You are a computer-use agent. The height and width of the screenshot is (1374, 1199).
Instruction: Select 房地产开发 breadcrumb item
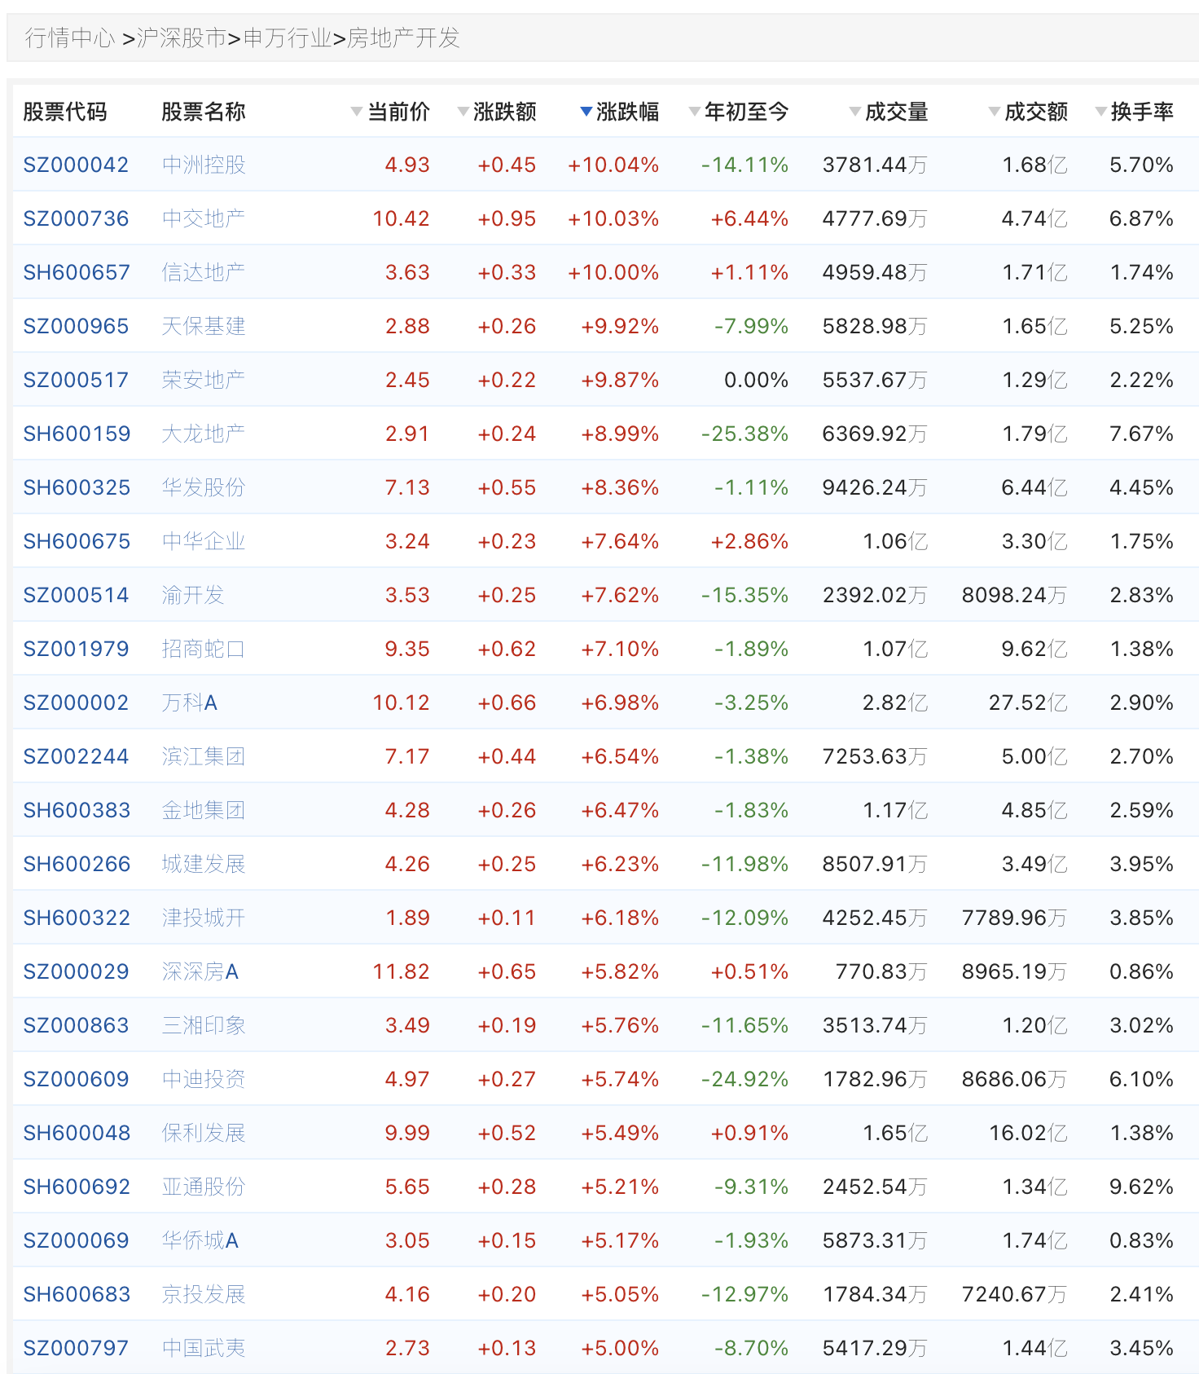click(403, 38)
